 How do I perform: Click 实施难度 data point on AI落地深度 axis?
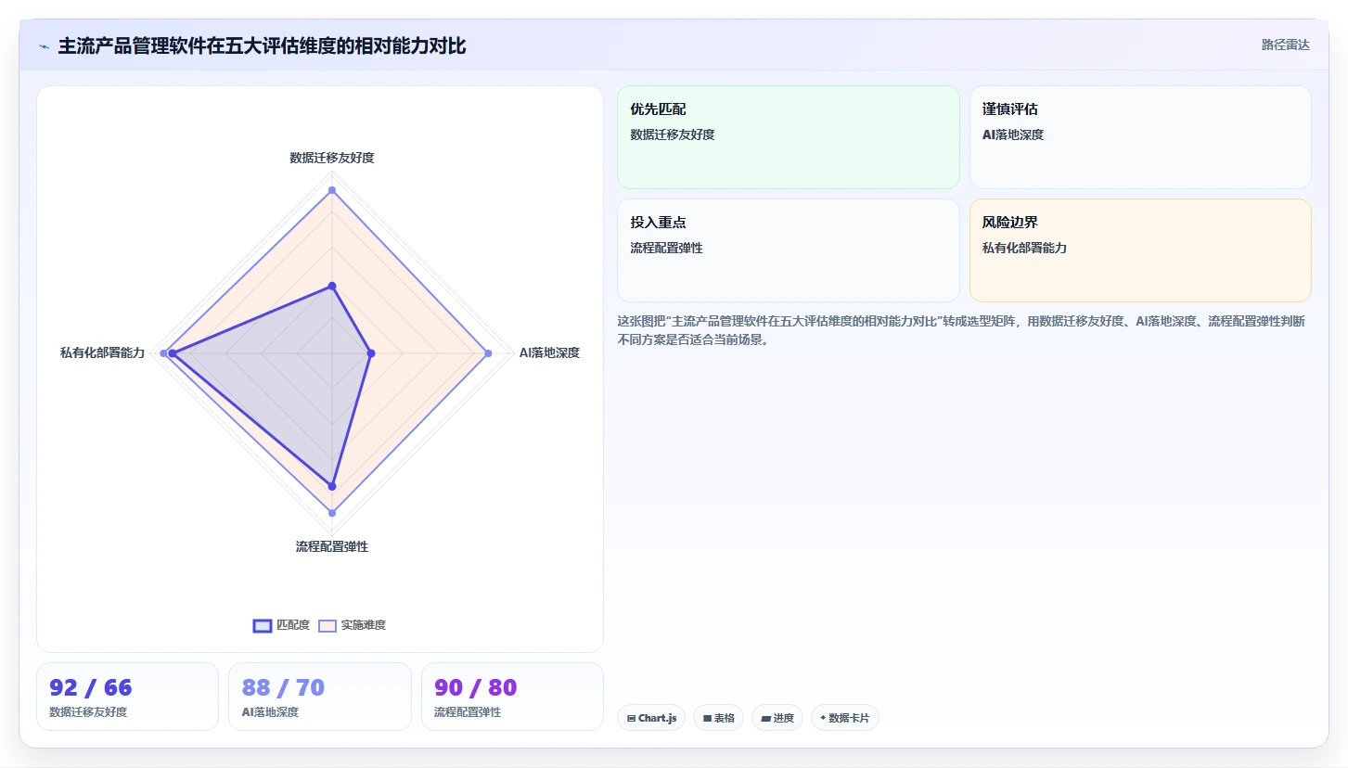click(488, 353)
